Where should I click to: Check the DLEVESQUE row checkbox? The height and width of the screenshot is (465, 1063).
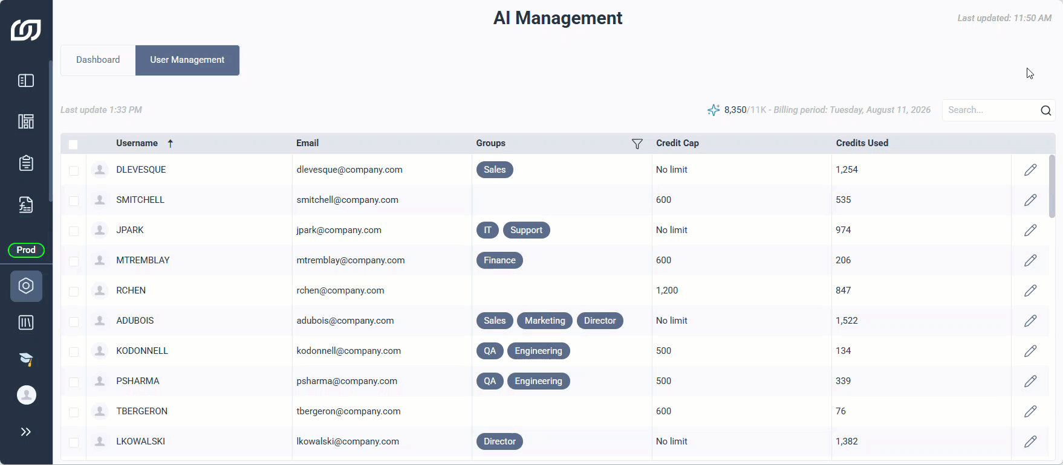pyautogui.click(x=74, y=171)
